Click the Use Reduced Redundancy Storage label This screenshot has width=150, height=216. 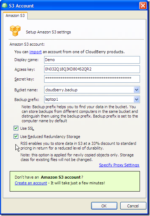[x=50, y=137]
